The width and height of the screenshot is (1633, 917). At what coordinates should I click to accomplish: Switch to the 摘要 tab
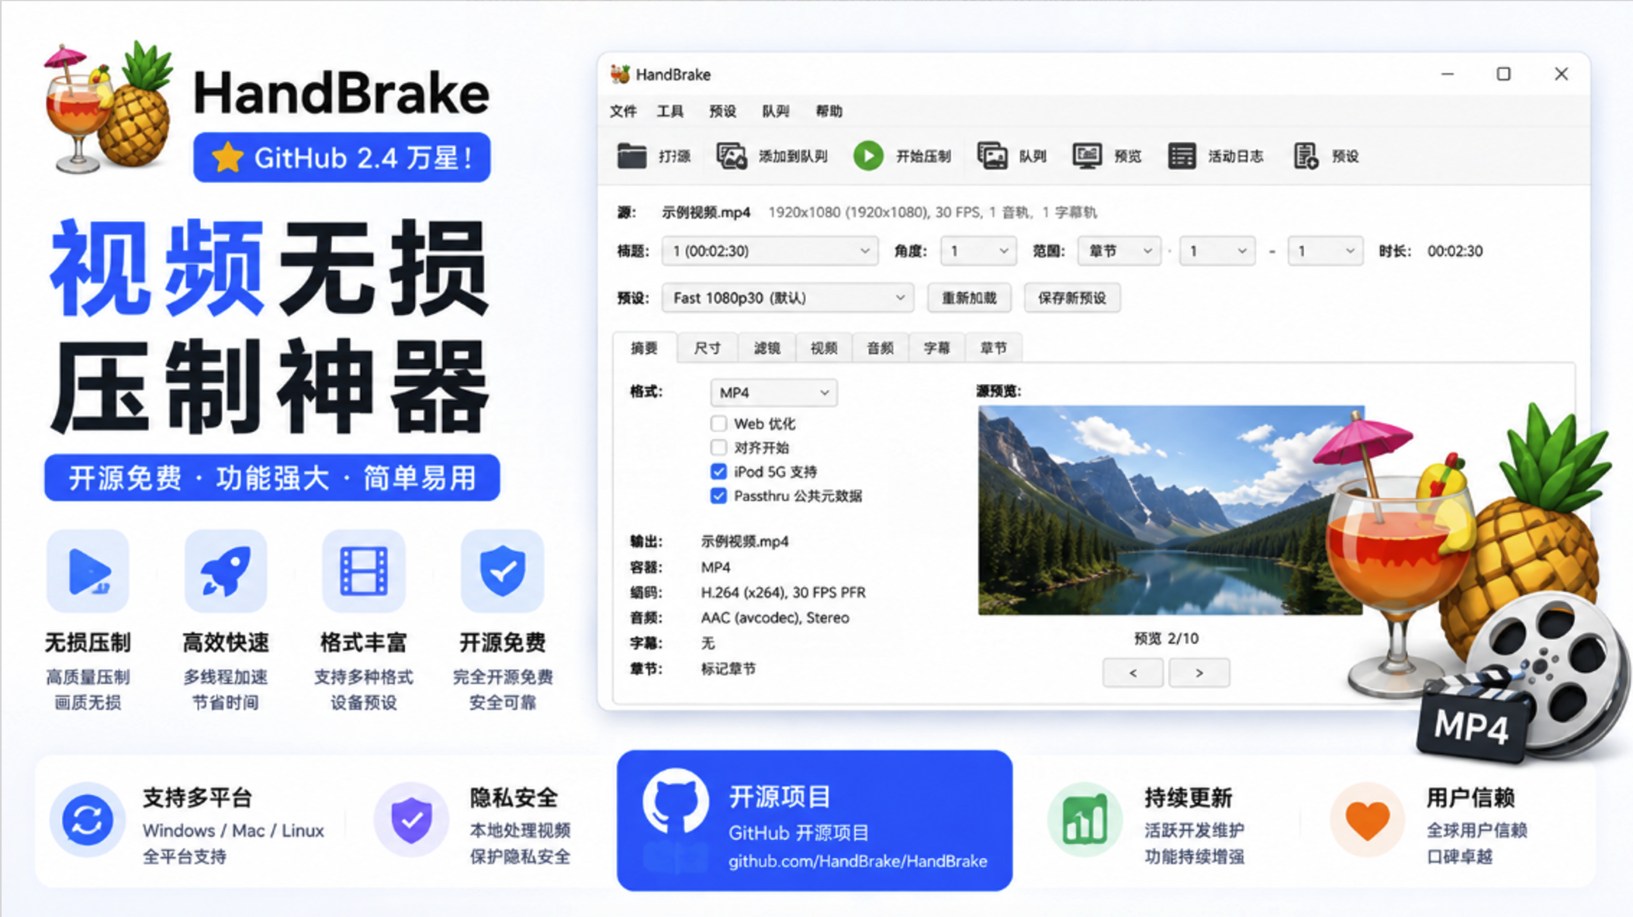click(x=644, y=348)
